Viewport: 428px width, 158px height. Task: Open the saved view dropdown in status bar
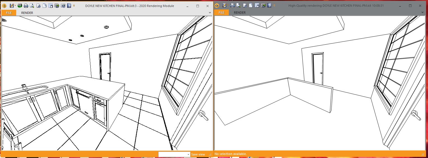point(188,154)
